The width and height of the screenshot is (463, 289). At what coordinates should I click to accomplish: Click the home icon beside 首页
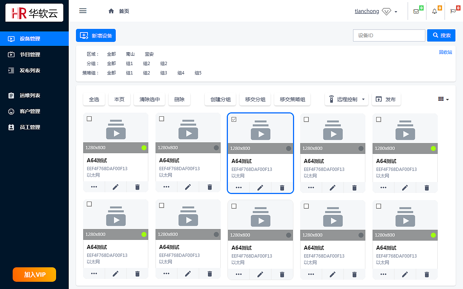[111, 11]
